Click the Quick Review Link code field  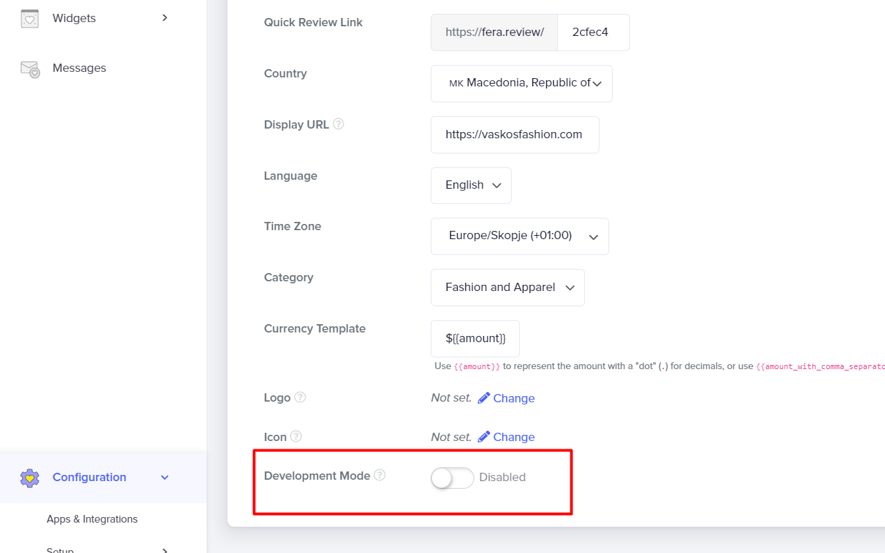593,32
